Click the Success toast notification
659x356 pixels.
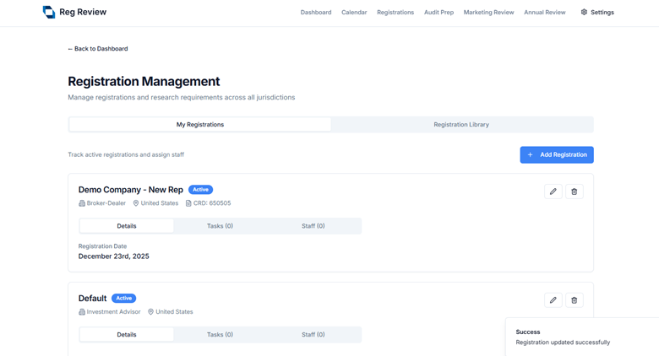582,337
